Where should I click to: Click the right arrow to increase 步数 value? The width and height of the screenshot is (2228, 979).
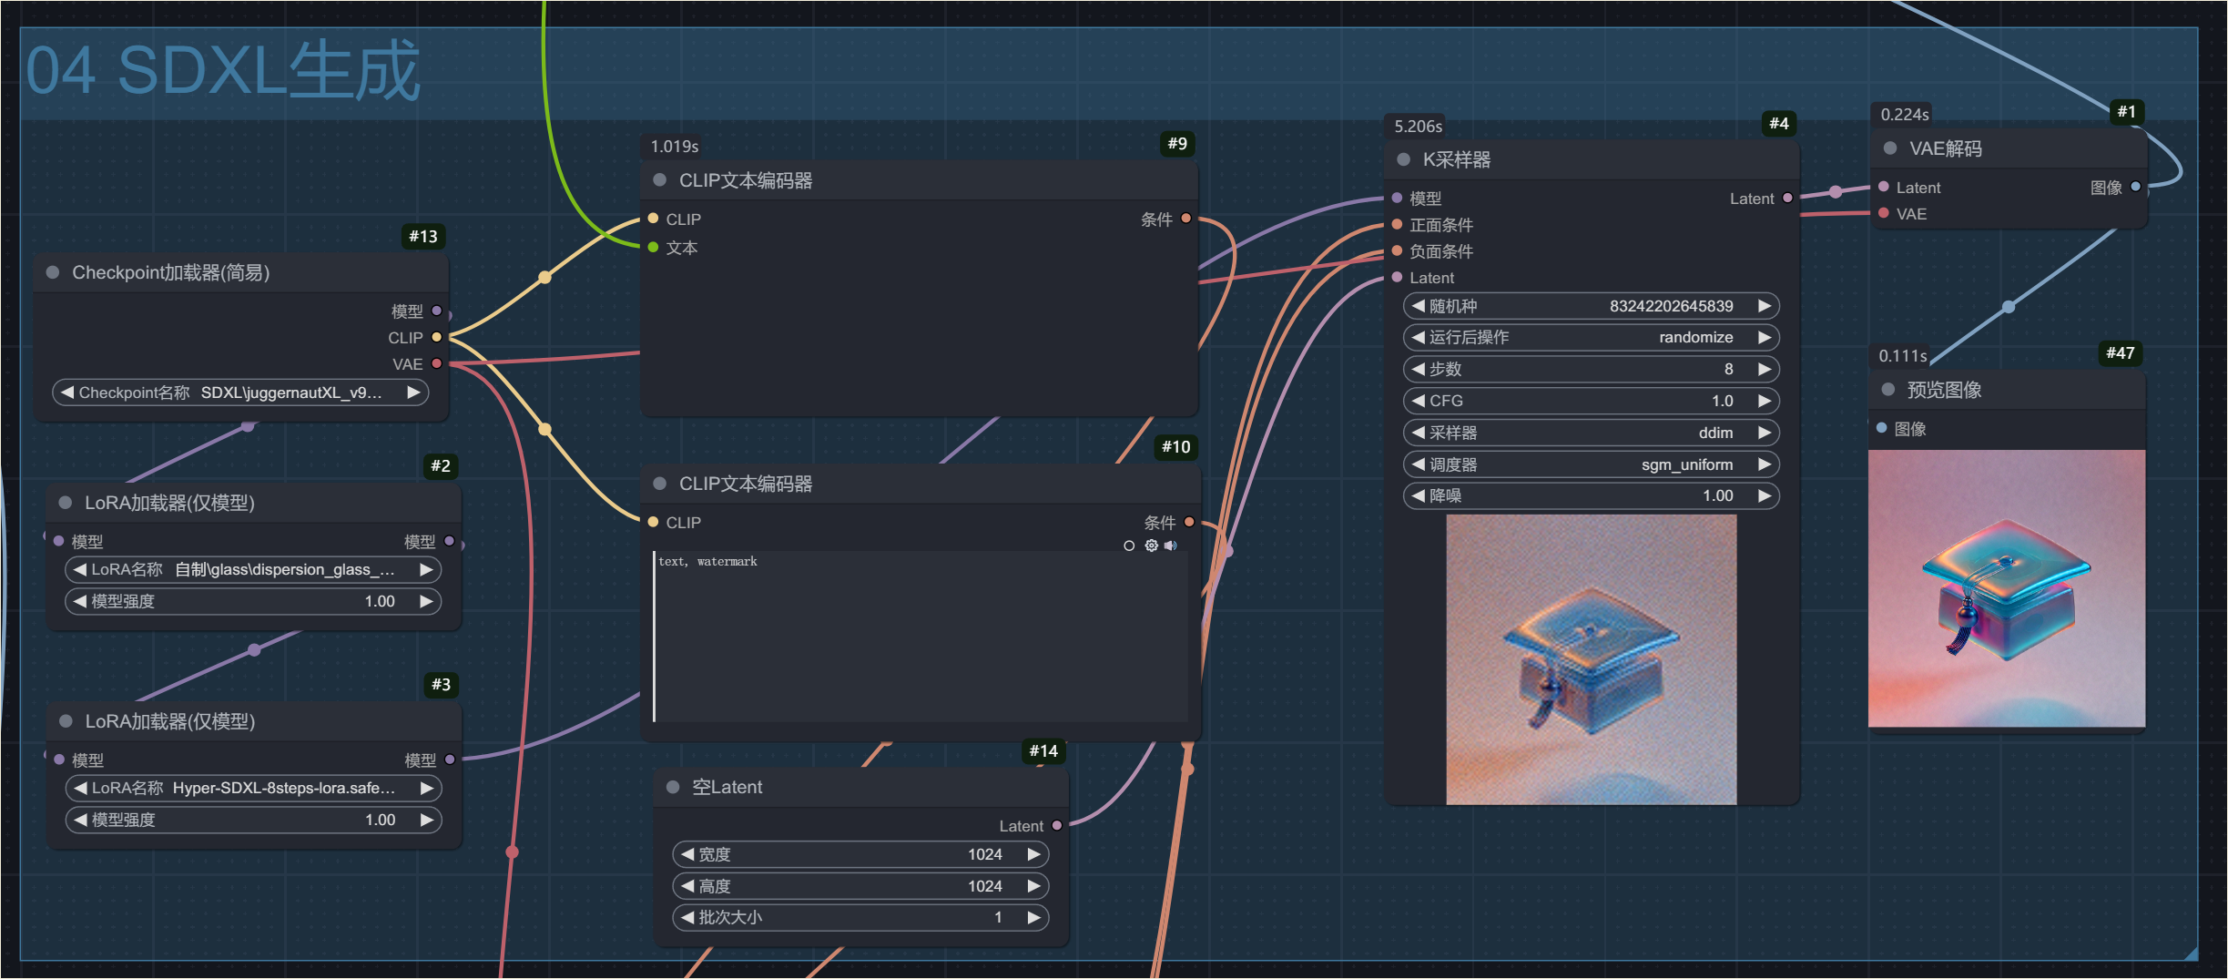1765,369
